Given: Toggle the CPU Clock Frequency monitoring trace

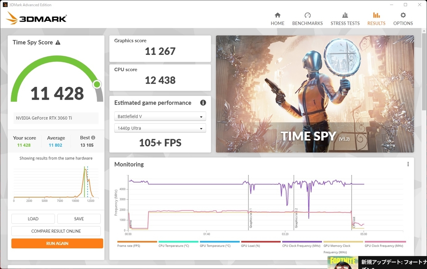Looking at the screenshot, I should (301, 246).
